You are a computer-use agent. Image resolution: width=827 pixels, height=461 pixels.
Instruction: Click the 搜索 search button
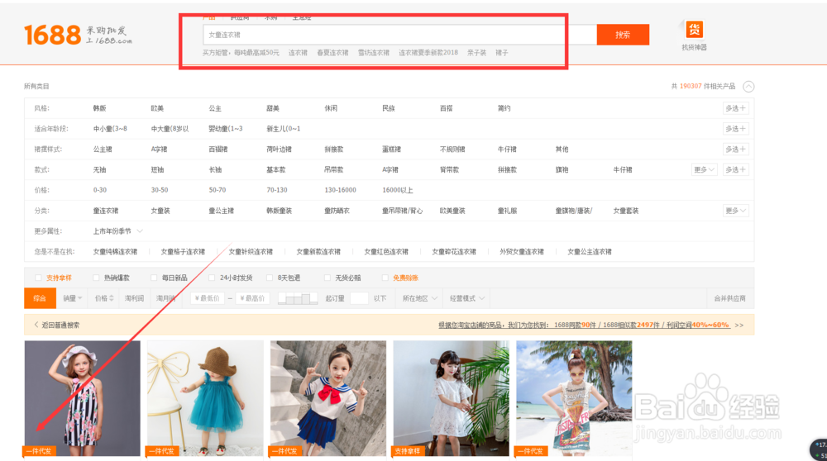point(623,35)
